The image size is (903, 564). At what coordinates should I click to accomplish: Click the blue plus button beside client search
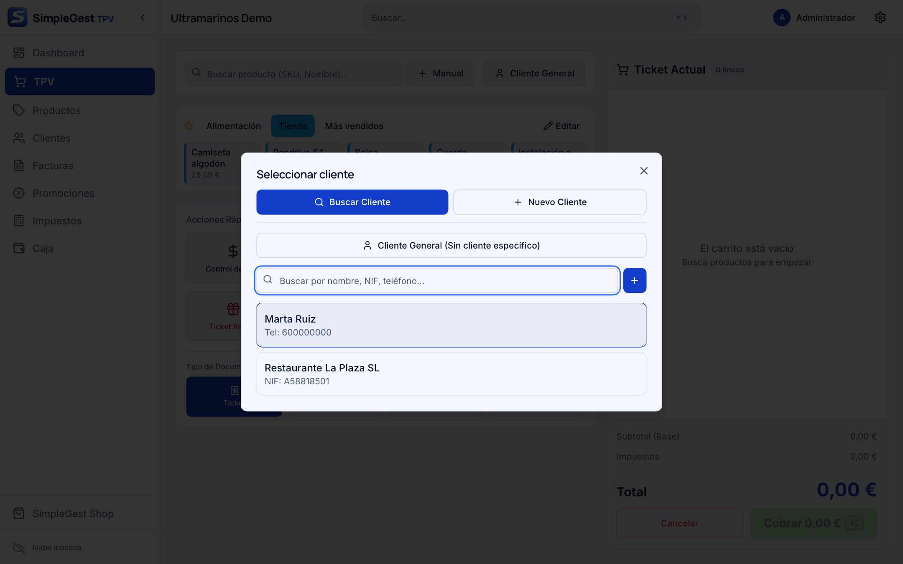click(635, 281)
